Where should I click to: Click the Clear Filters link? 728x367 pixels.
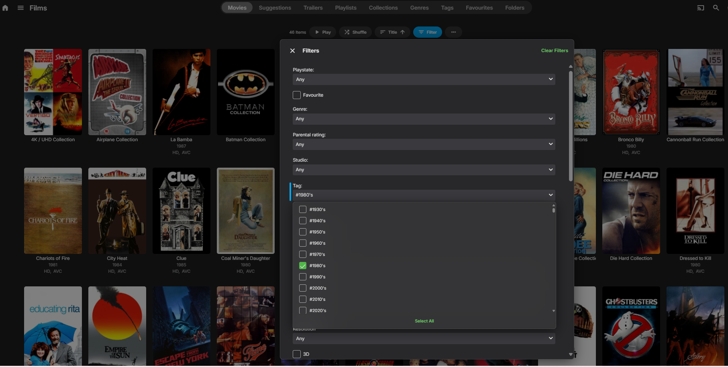[x=555, y=51]
